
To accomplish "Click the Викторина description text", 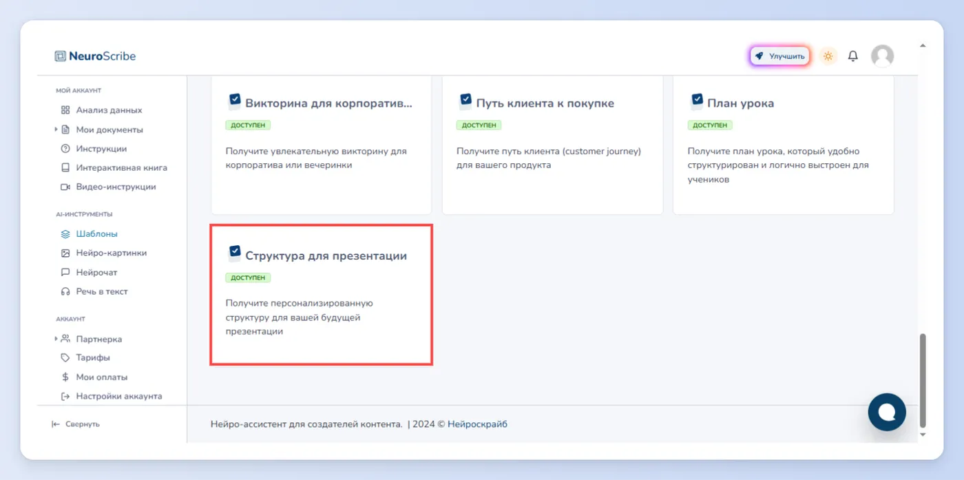I will coord(316,158).
